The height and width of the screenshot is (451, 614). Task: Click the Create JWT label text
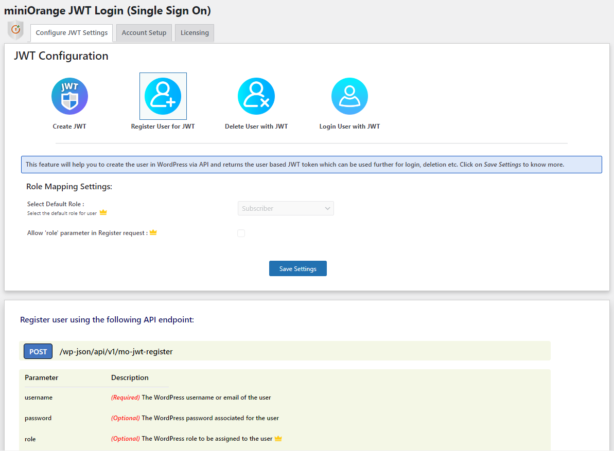(69, 127)
